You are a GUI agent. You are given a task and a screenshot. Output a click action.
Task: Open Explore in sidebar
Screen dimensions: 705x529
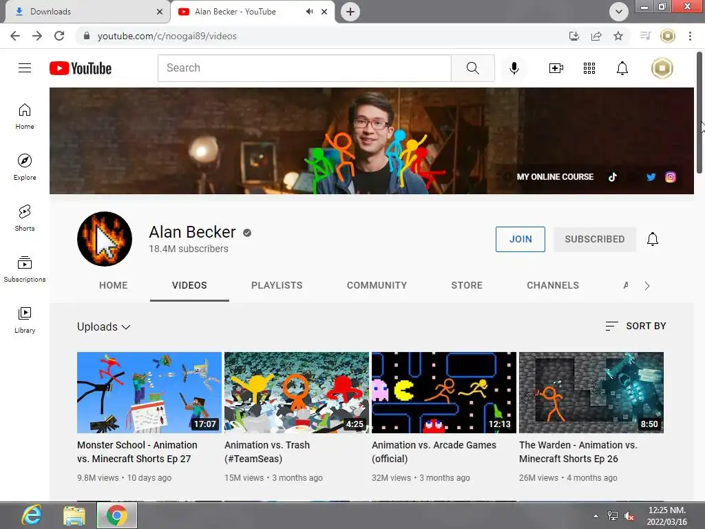click(x=25, y=167)
